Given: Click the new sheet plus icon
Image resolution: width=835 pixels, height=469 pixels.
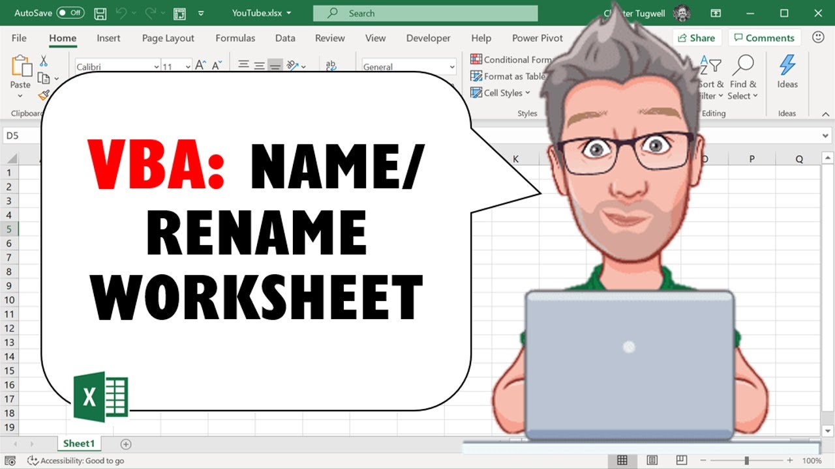Looking at the screenshot, I should (x=126, y=444).
